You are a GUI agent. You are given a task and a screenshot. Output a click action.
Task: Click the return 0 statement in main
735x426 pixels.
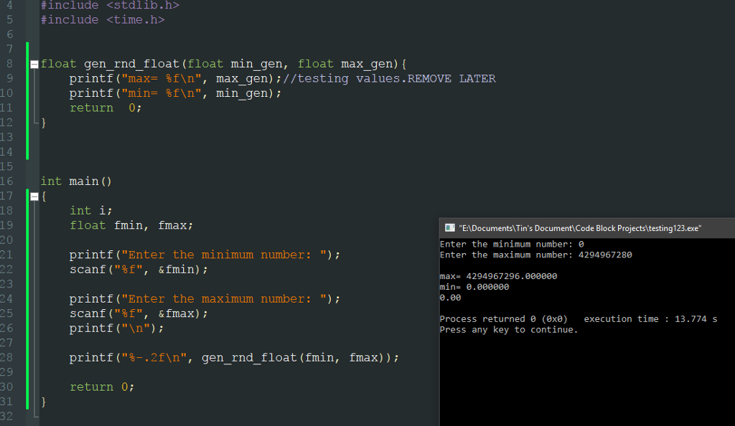tap(100, 387)
